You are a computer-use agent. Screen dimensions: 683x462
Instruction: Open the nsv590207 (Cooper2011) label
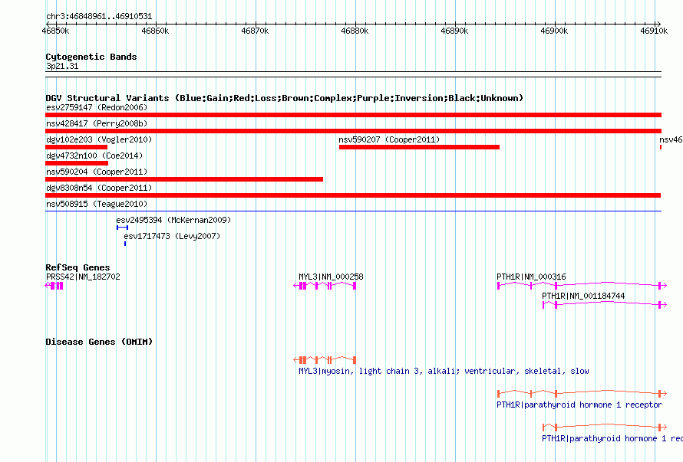click(389, 139)
